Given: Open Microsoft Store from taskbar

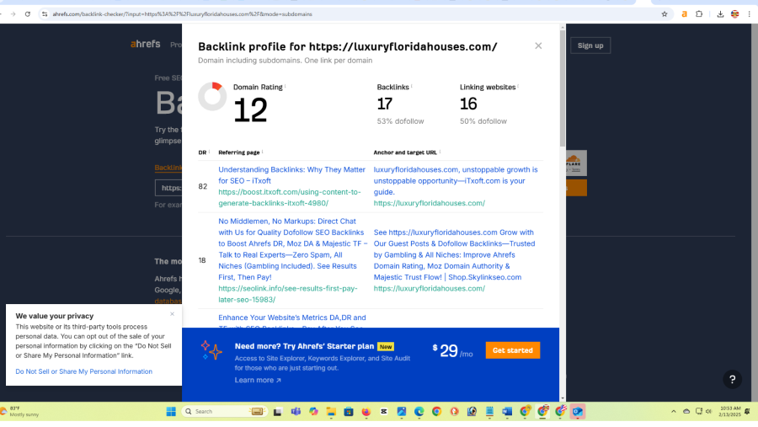Looking at the screenshot, I should [349, 412].
